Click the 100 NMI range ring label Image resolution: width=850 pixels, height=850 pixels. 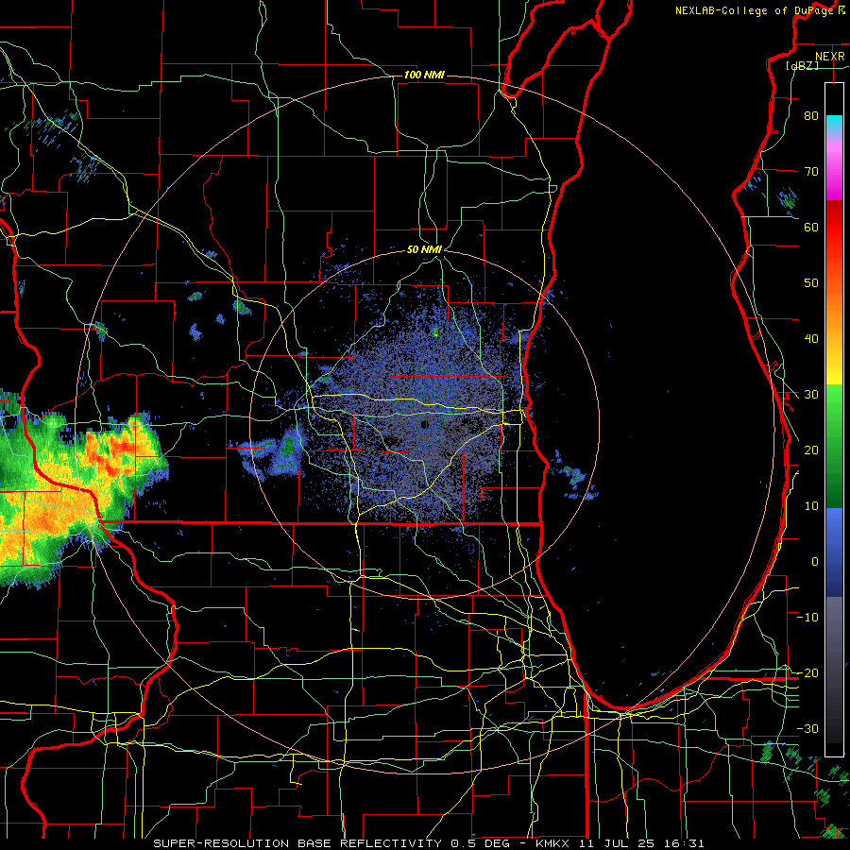coord(424,75)
